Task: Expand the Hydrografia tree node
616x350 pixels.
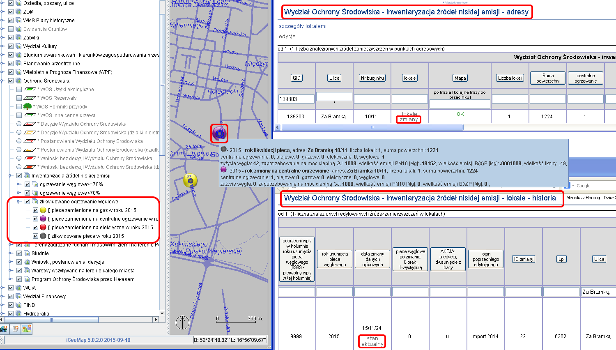Action: point(2,313)
